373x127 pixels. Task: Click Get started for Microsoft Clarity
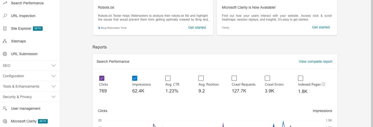tap(321, 27)
